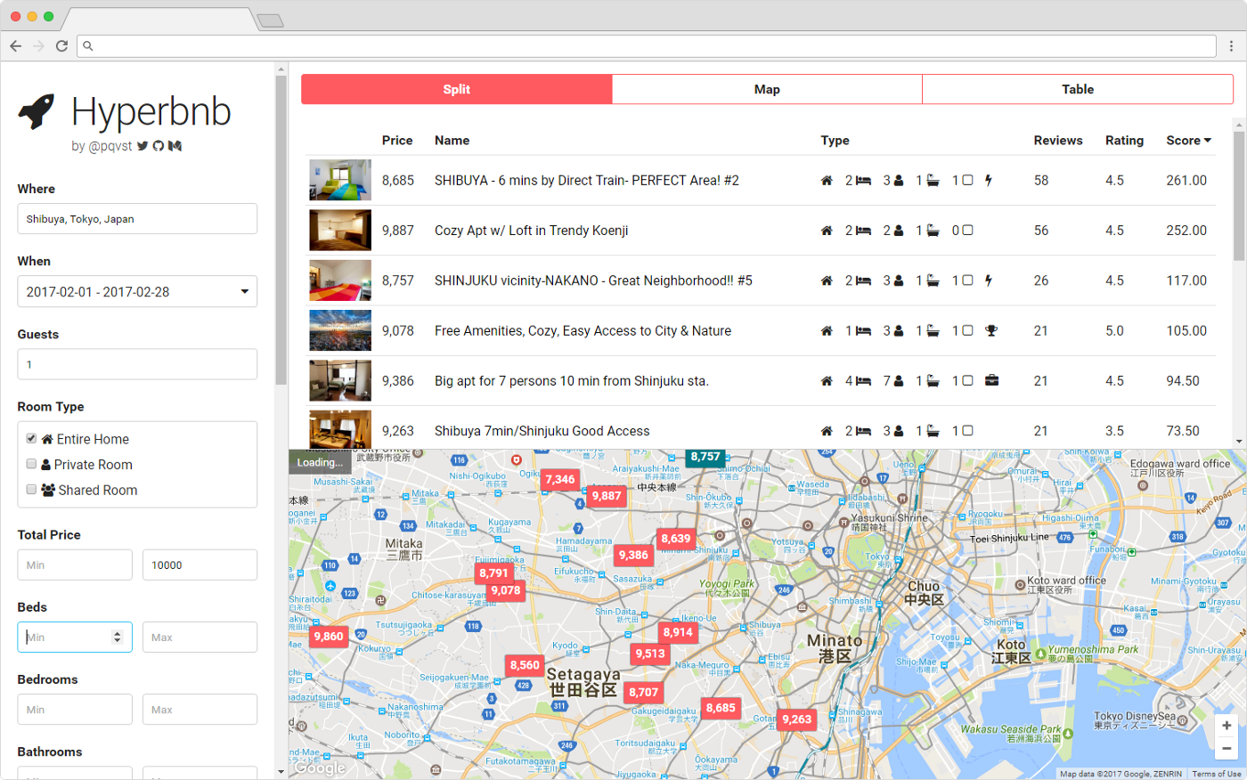
Task: Open 'Shibuya 7min/Shinjuku Good Access' listing
Action: tap(542, 431)
